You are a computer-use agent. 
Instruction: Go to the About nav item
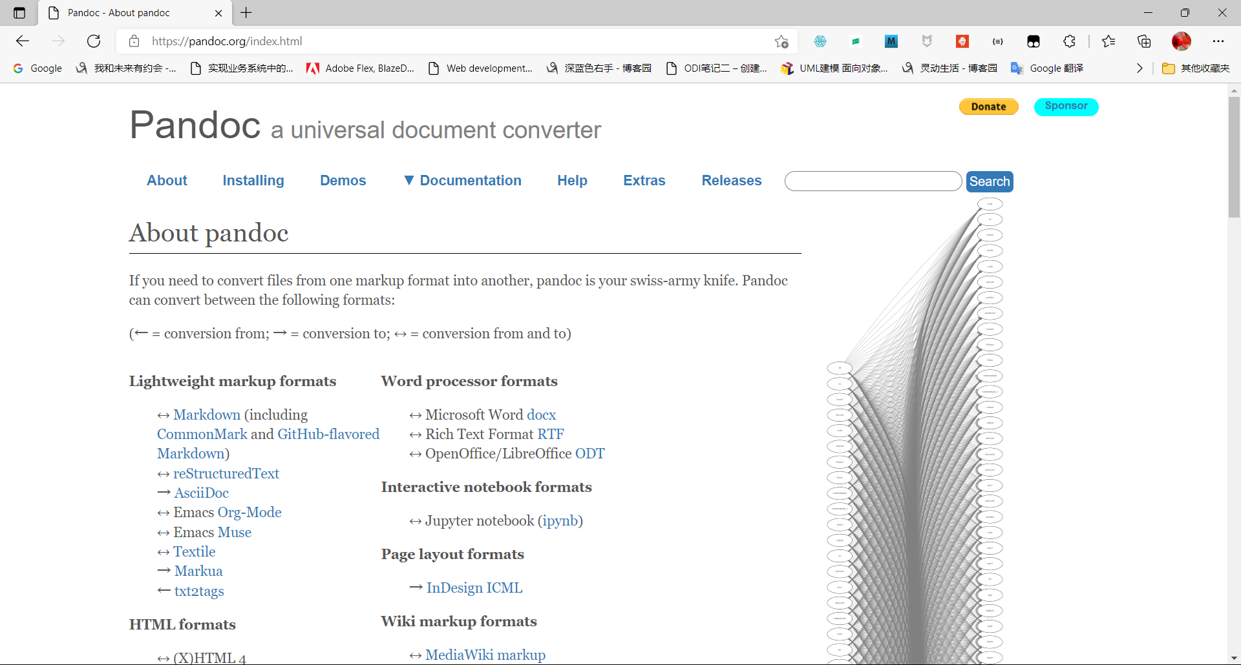(167, 181)
